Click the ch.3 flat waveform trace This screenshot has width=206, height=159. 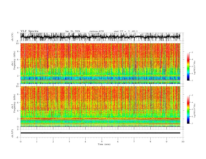100,133
